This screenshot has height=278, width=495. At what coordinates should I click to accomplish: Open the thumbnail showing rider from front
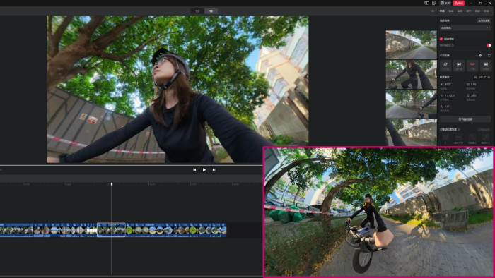[411, 75]
